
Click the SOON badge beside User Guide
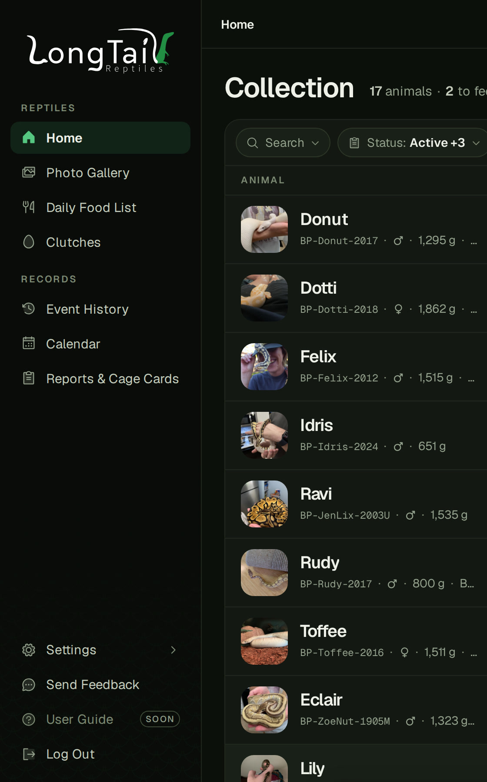[x=160, y=719]
